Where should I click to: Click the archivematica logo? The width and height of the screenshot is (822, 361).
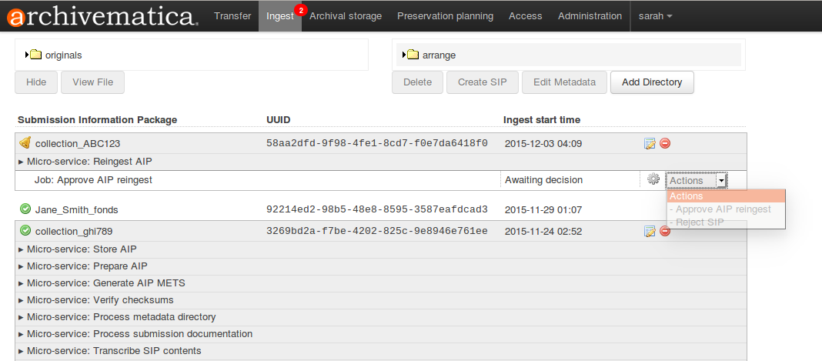click(101, 16)
